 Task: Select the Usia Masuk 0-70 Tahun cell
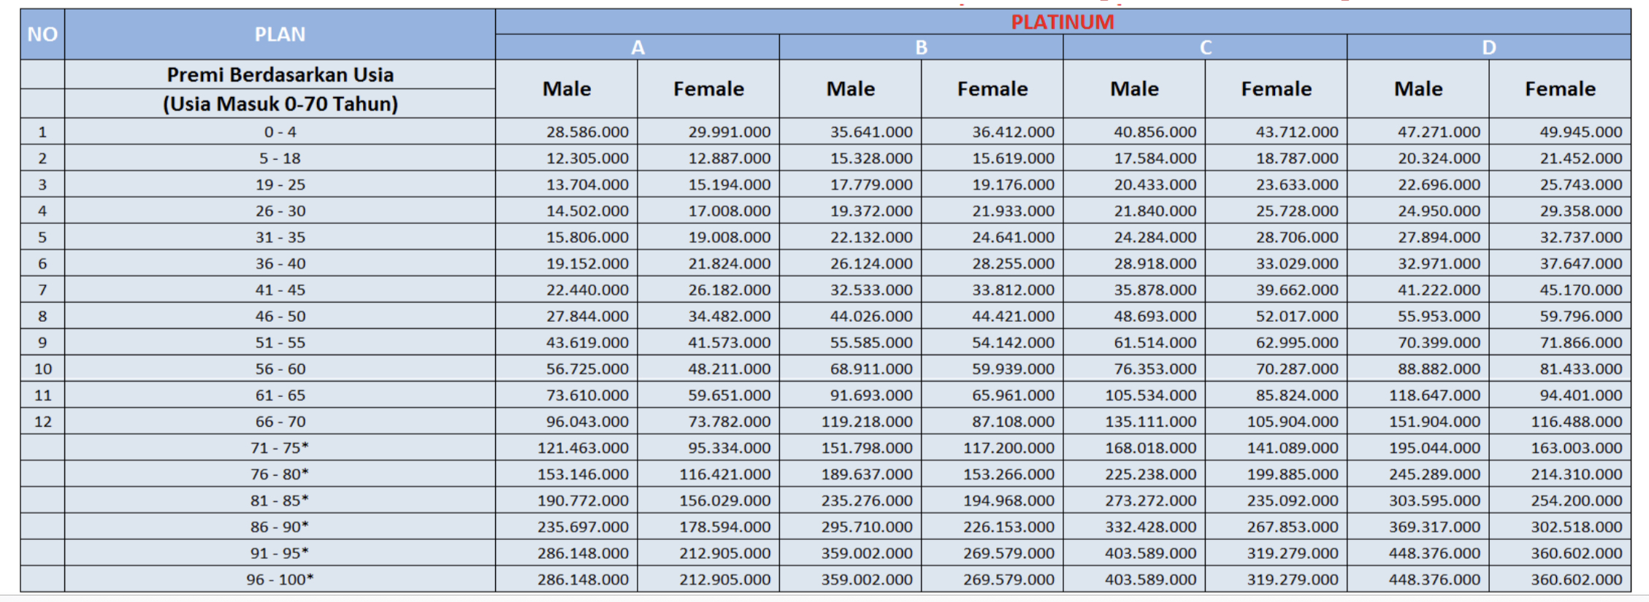point(280,104)
